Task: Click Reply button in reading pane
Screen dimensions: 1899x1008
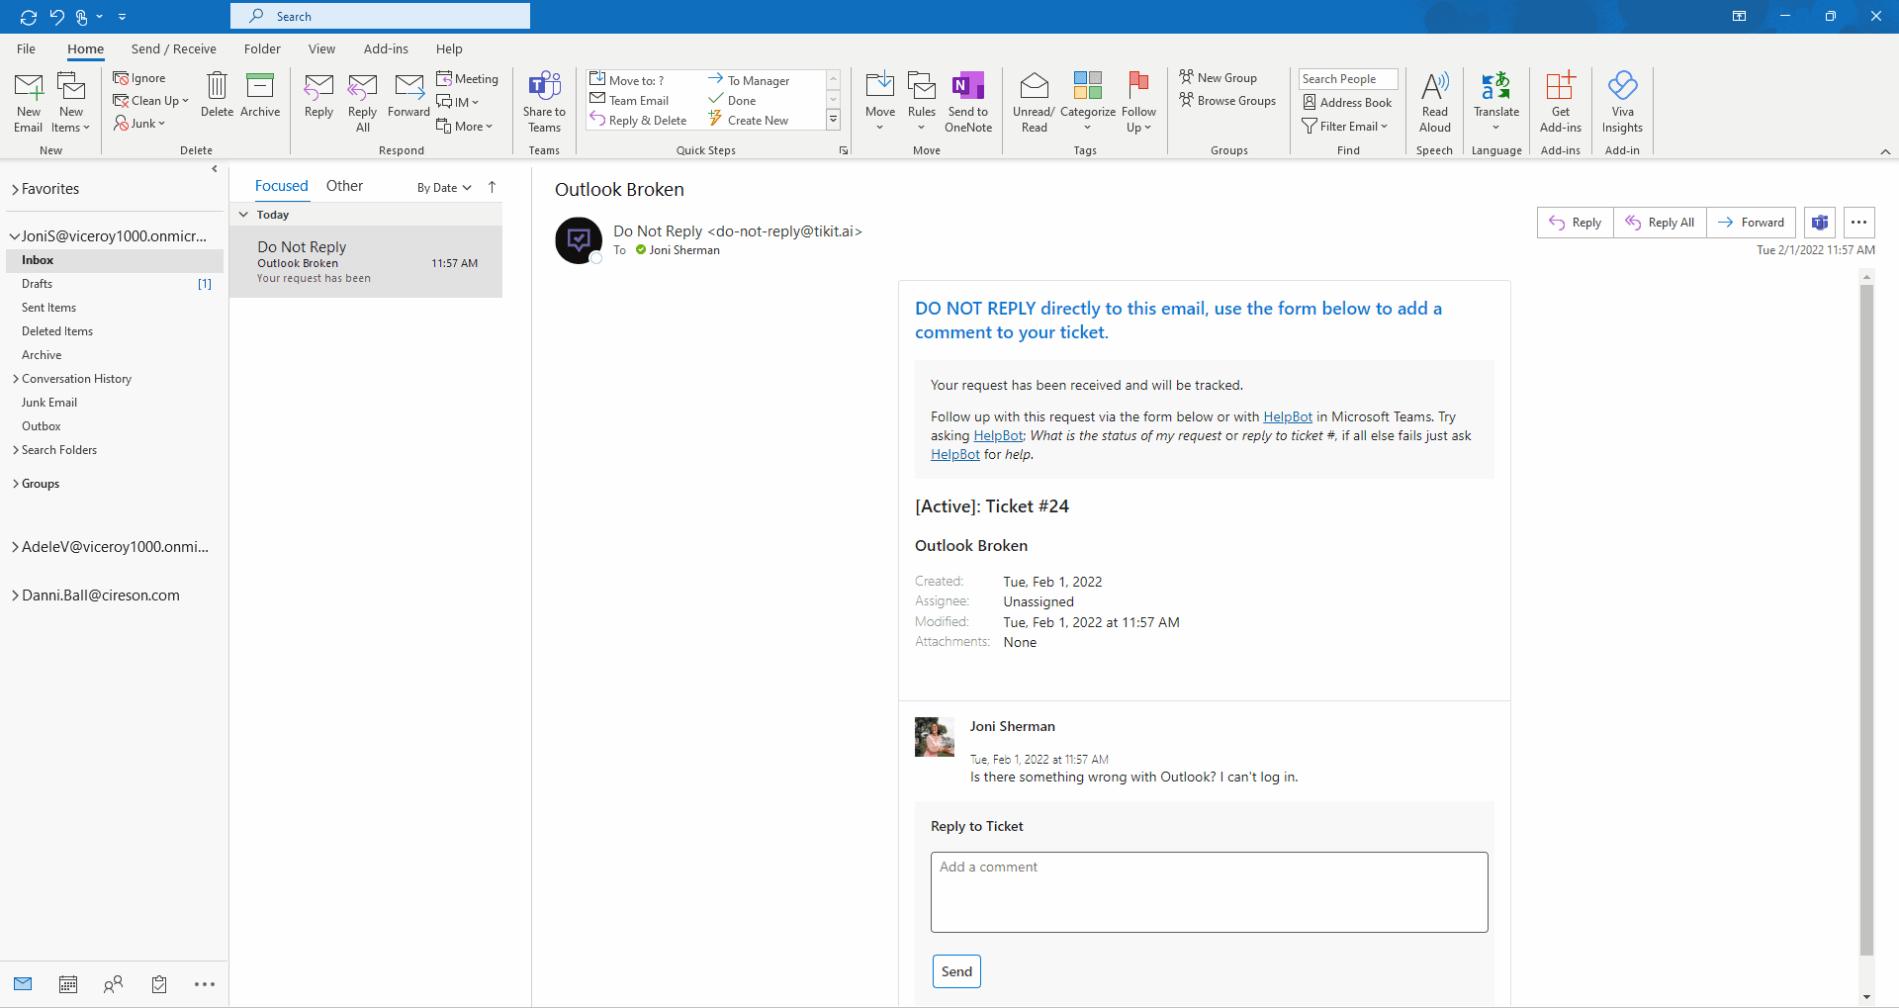Action: 1576,223
